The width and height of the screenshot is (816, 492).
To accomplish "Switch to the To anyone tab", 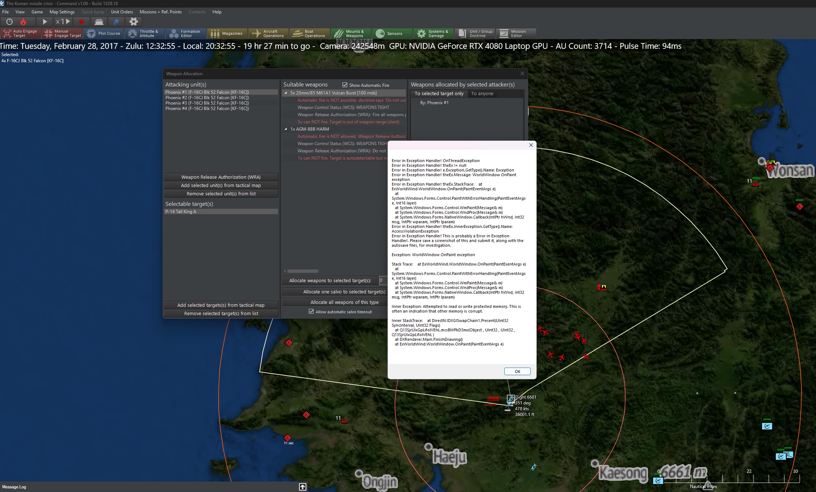I will click(x=482, y=94).
